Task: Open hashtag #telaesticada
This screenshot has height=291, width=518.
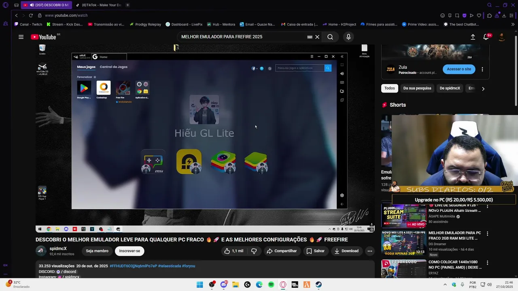Action: pos(169,266)
